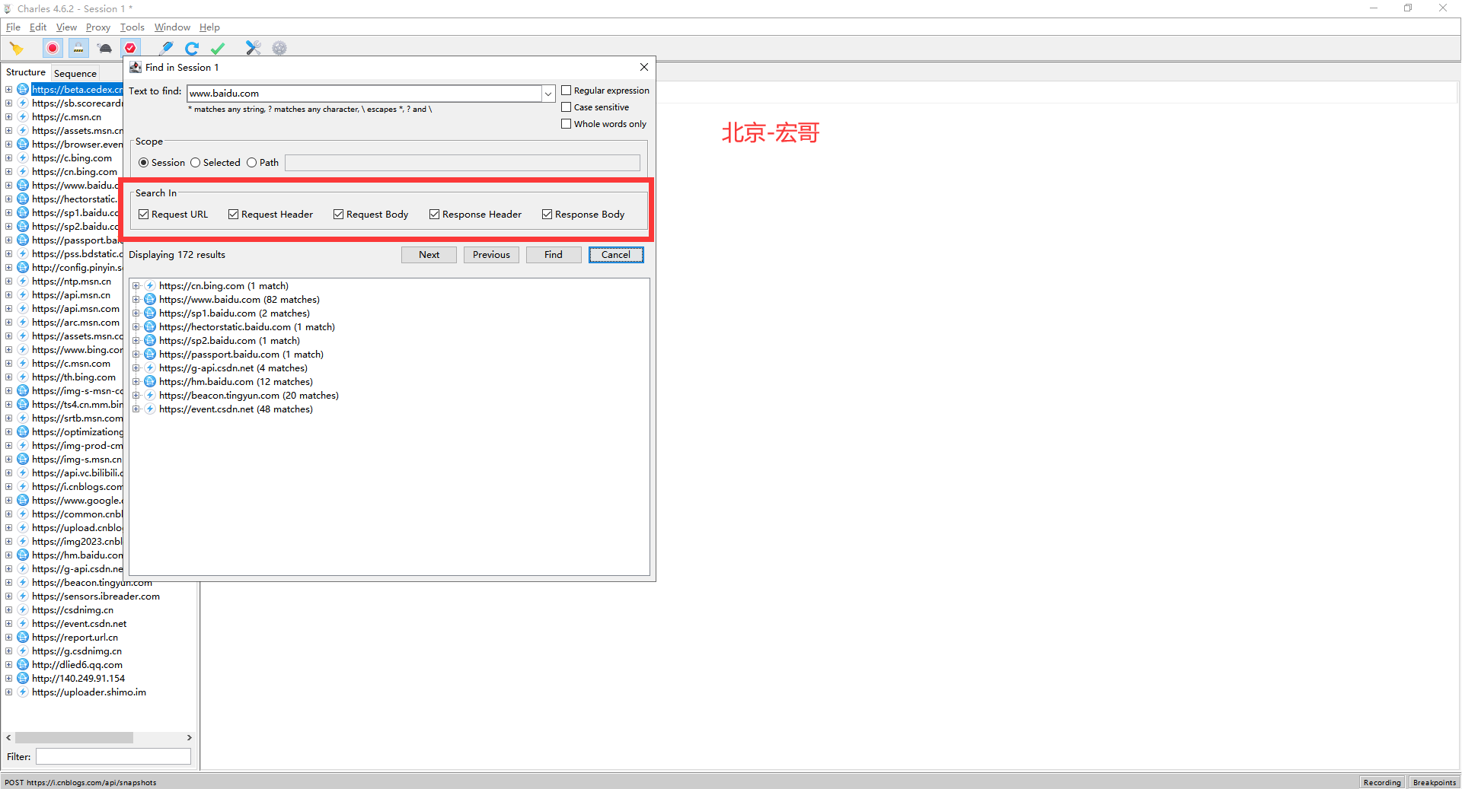
Task: Expand https://beta.cedex tree node
Action: 9,90
